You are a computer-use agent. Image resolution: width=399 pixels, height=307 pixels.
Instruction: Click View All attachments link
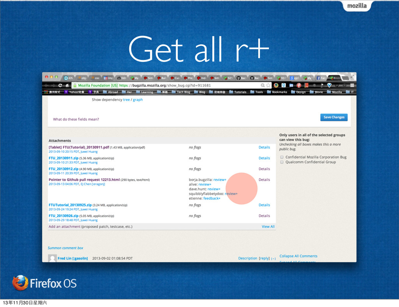click(268, 227)
